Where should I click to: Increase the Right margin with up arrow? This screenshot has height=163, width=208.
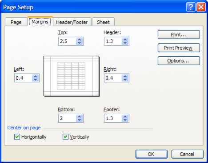(x=125, y=76)
